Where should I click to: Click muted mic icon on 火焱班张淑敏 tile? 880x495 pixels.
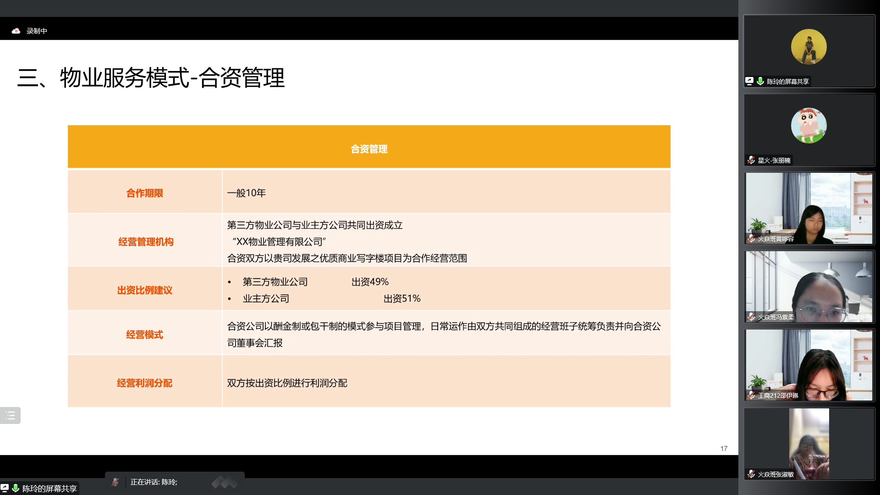751,474
